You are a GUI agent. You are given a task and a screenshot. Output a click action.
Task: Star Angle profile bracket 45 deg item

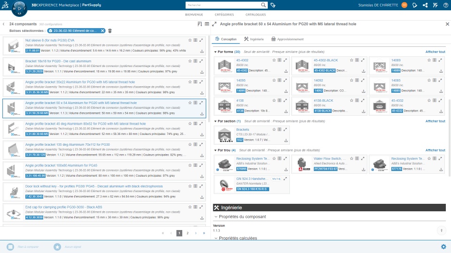tap(190, 124)
